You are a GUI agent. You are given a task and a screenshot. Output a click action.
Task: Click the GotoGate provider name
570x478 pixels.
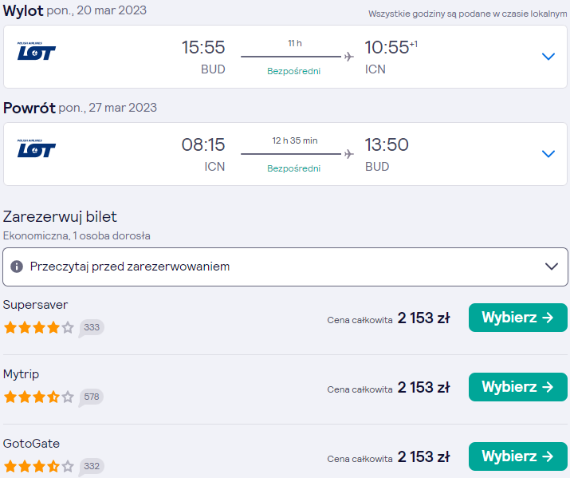click(x=31, y=444)
